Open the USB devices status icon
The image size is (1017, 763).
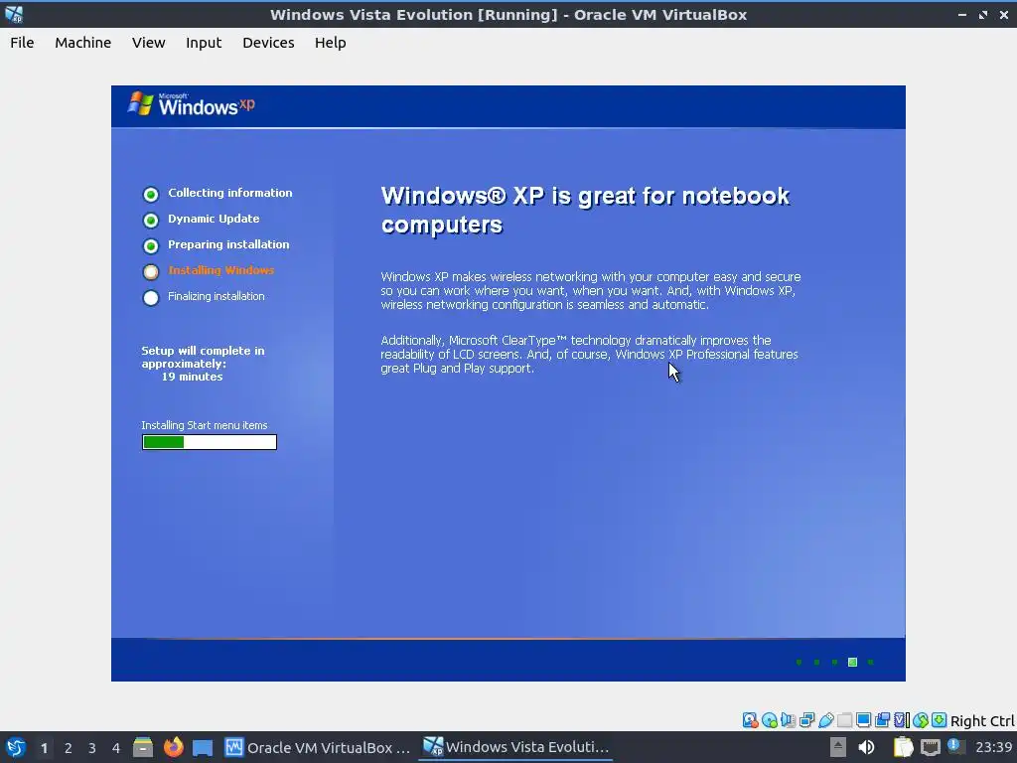(825, 720)
